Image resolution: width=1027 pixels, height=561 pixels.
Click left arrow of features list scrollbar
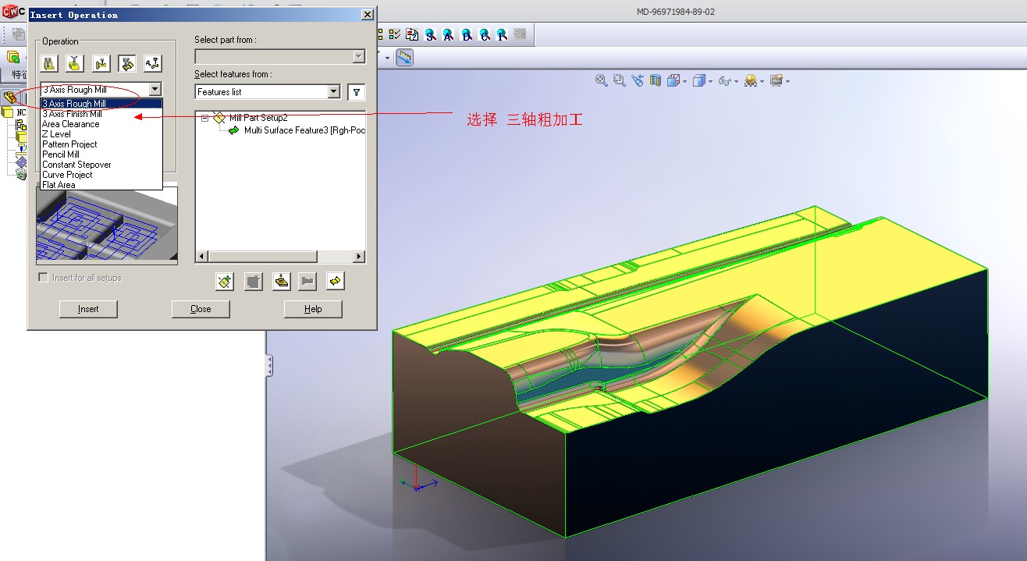click(201, 257)
